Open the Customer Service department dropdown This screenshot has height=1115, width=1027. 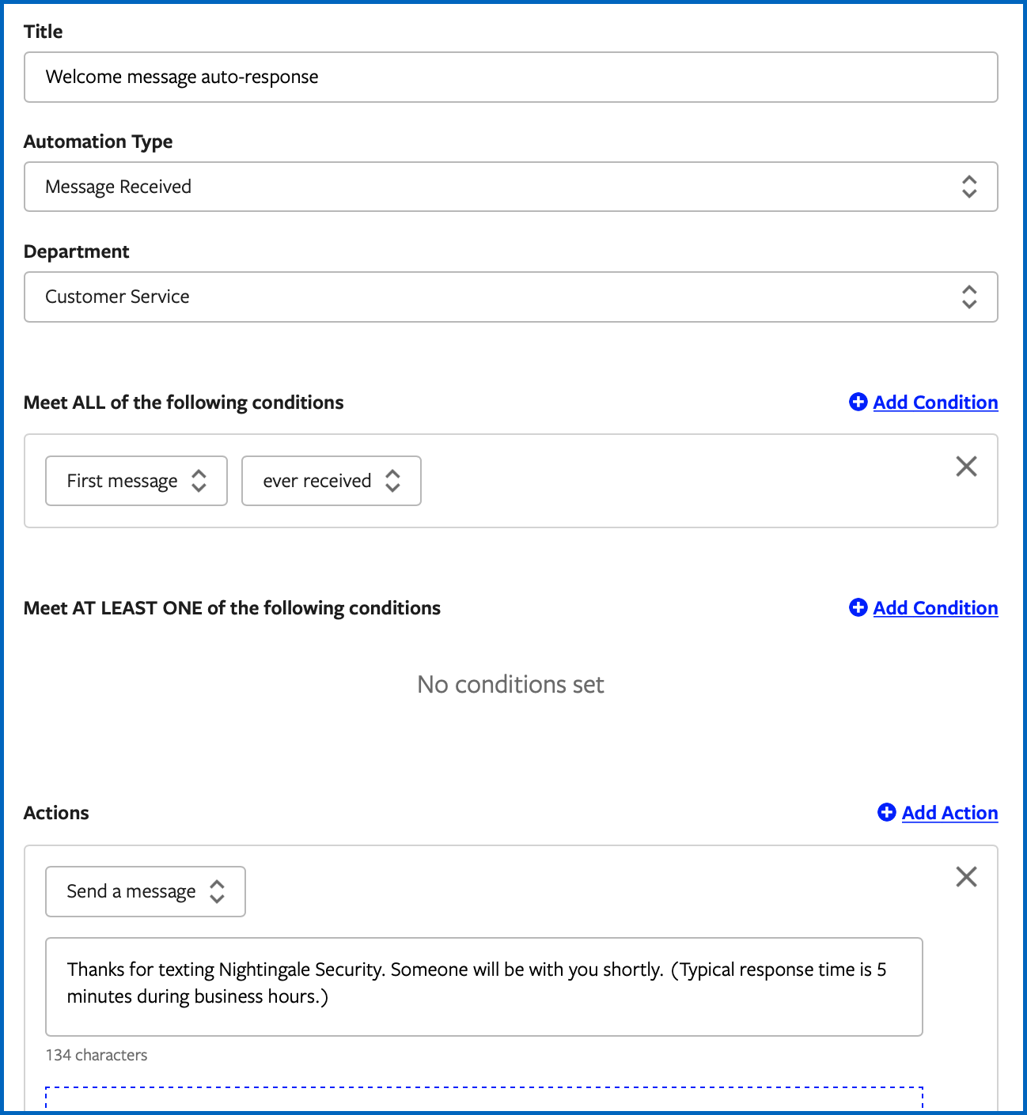point(511,297)
